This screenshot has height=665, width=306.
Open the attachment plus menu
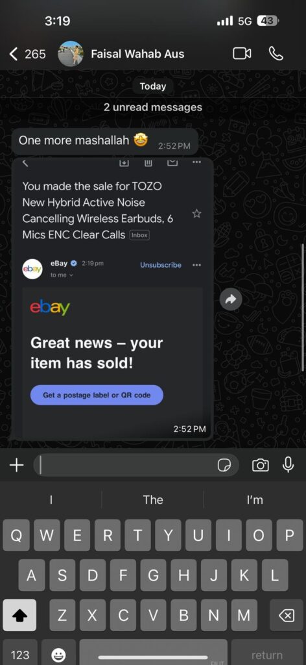[16, 465]
